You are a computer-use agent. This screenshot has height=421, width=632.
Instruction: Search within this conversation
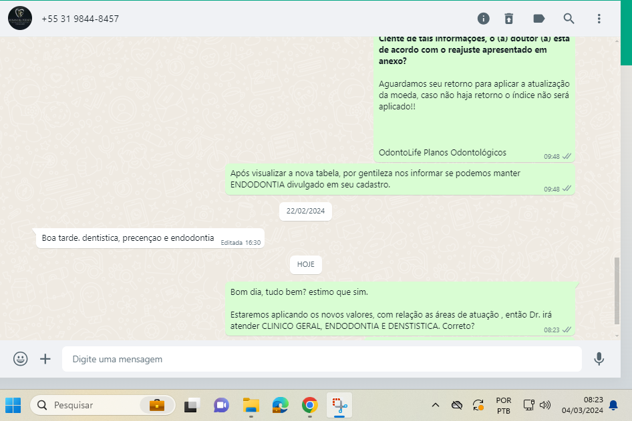(569, 19)
